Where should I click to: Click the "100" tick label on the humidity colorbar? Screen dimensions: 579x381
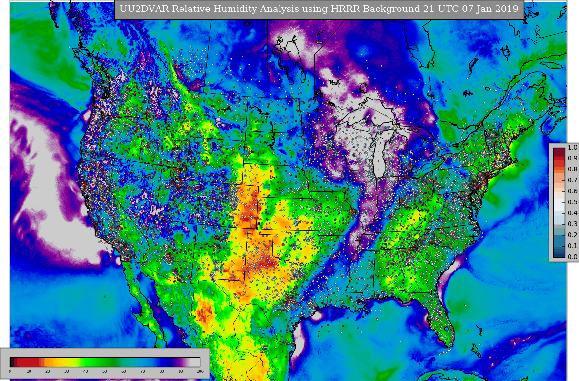200,371
